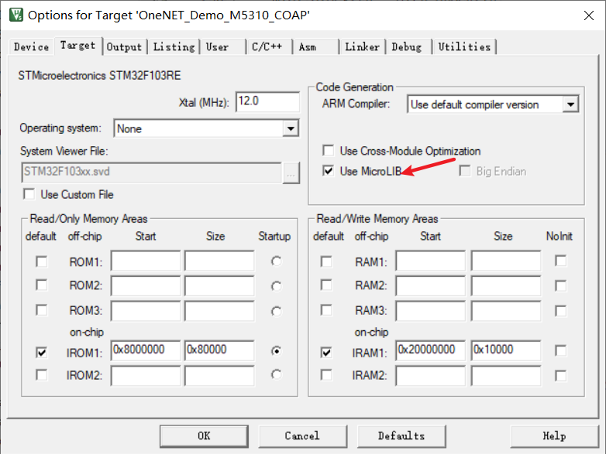This screenshot has width=606, height=454.
Task: Check the ROM3 default checkbox
Action: (x=41, y=310)
